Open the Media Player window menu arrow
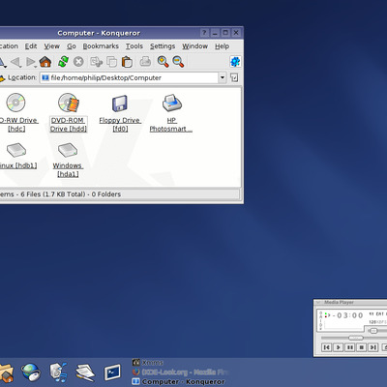Image resolution: width=387 pixels, height=387 pixels. click(318, 302)
